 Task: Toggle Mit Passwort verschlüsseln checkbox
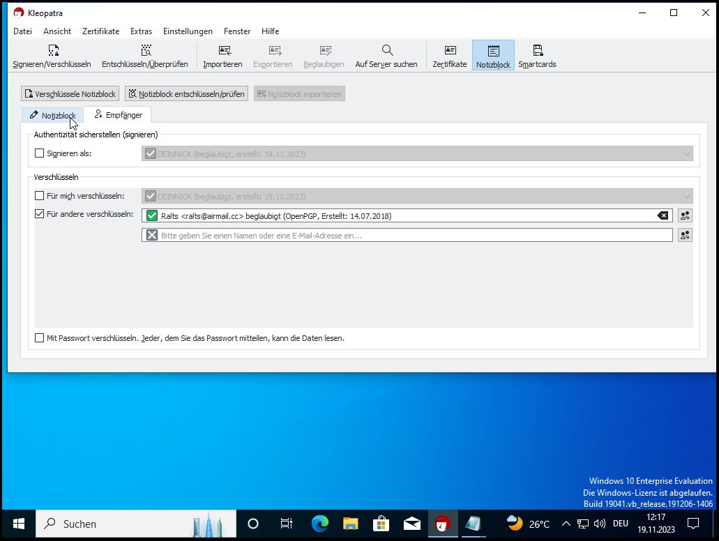point(40,338)
